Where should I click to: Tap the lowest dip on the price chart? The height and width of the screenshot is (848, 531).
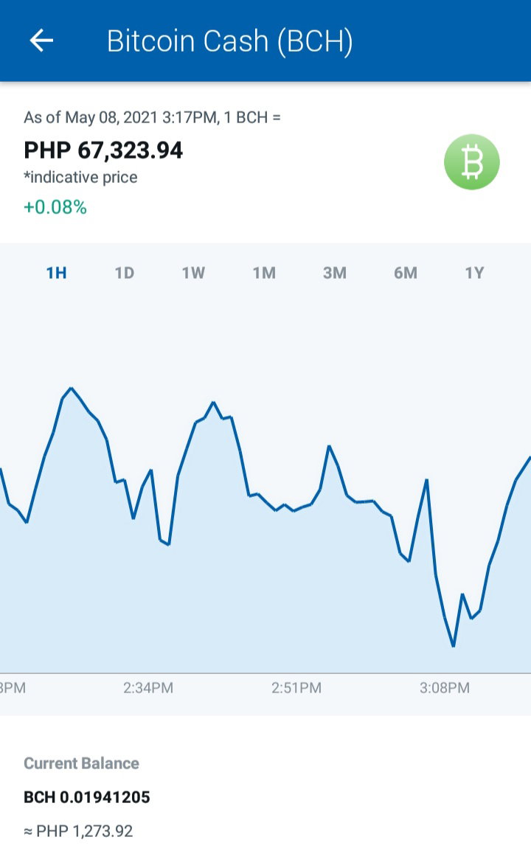tap(453, 645)
